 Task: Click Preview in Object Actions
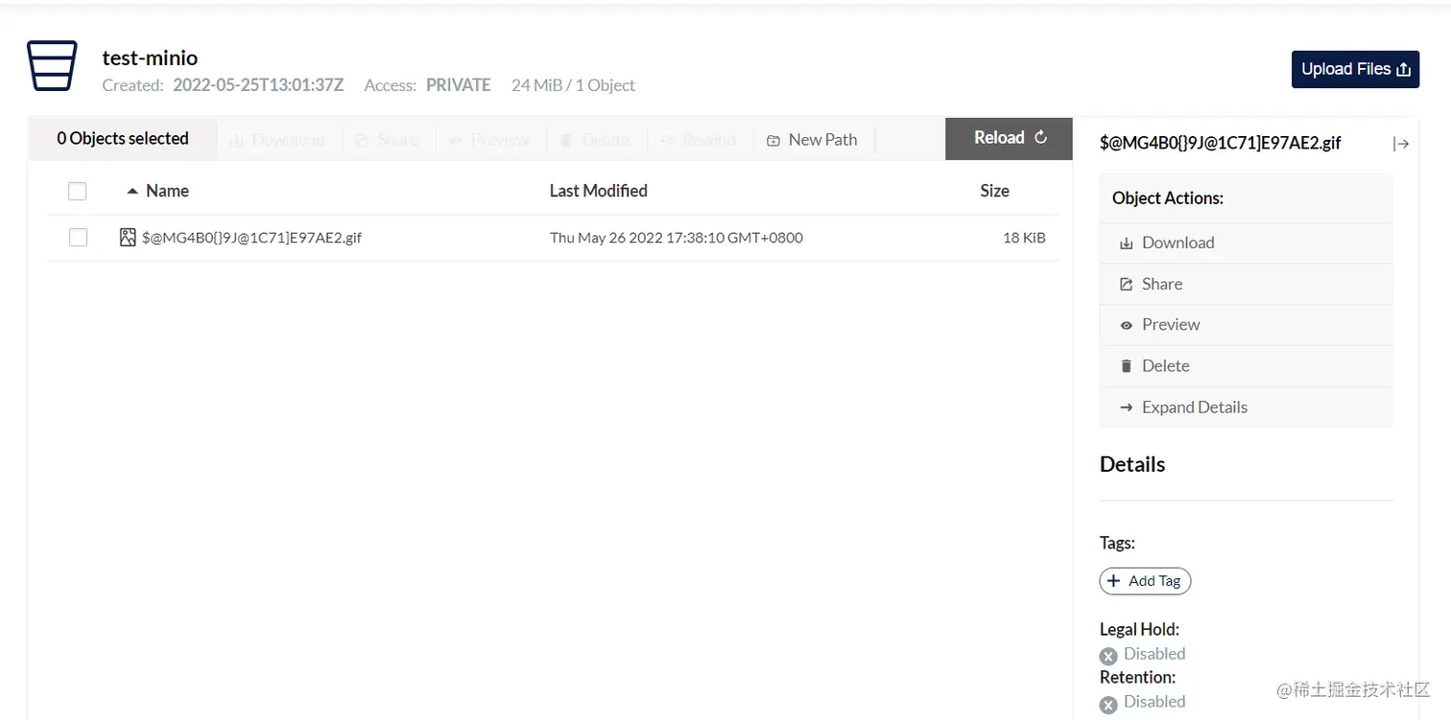click(1246, 324)
